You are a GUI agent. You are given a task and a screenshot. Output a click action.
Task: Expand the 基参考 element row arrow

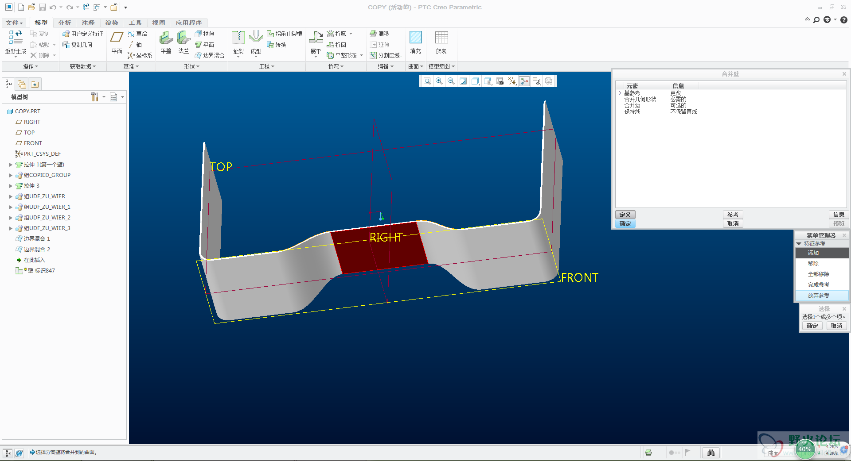[x=620, y=93]
